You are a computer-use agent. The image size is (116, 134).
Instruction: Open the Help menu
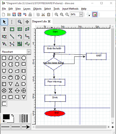[84, 9]
